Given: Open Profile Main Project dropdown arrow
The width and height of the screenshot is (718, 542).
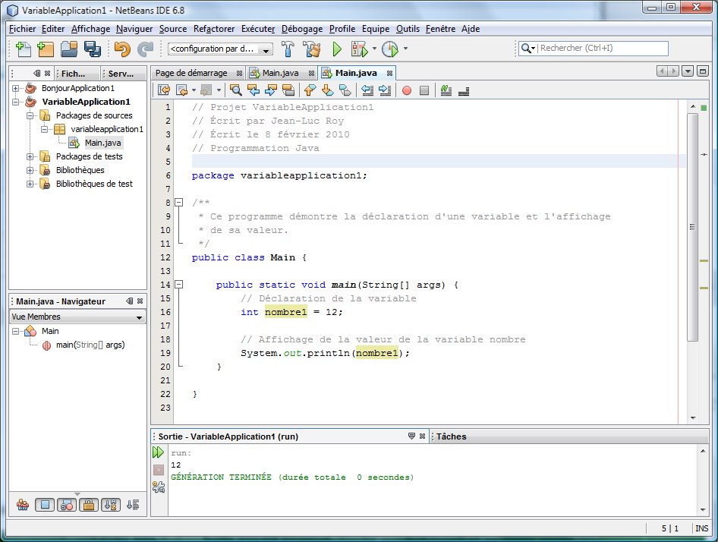Looking at the screenshot, I should pyautogui.click(x=405, y=49).
